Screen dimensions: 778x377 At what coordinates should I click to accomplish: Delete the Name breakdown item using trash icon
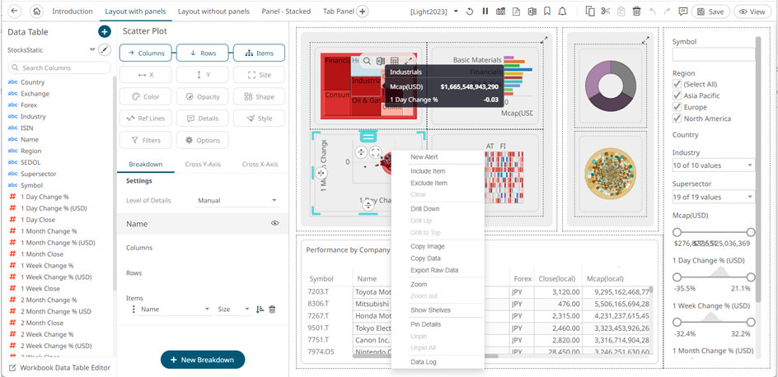(x=272, y=310)
